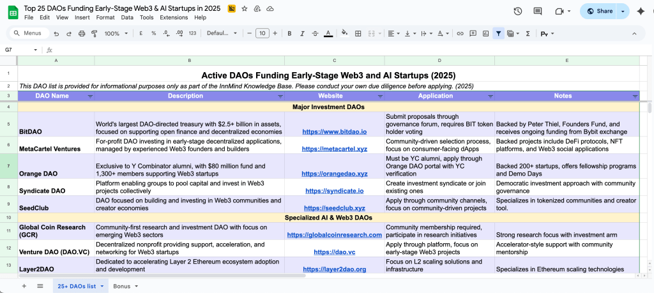Toggle bold formatting

(x=289, y=33)
